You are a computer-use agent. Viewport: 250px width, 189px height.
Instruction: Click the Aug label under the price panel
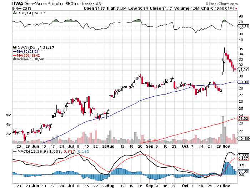coord(111,146)
